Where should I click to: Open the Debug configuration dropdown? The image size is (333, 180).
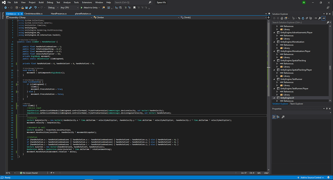pyautogui.click(x=52, y=7)
